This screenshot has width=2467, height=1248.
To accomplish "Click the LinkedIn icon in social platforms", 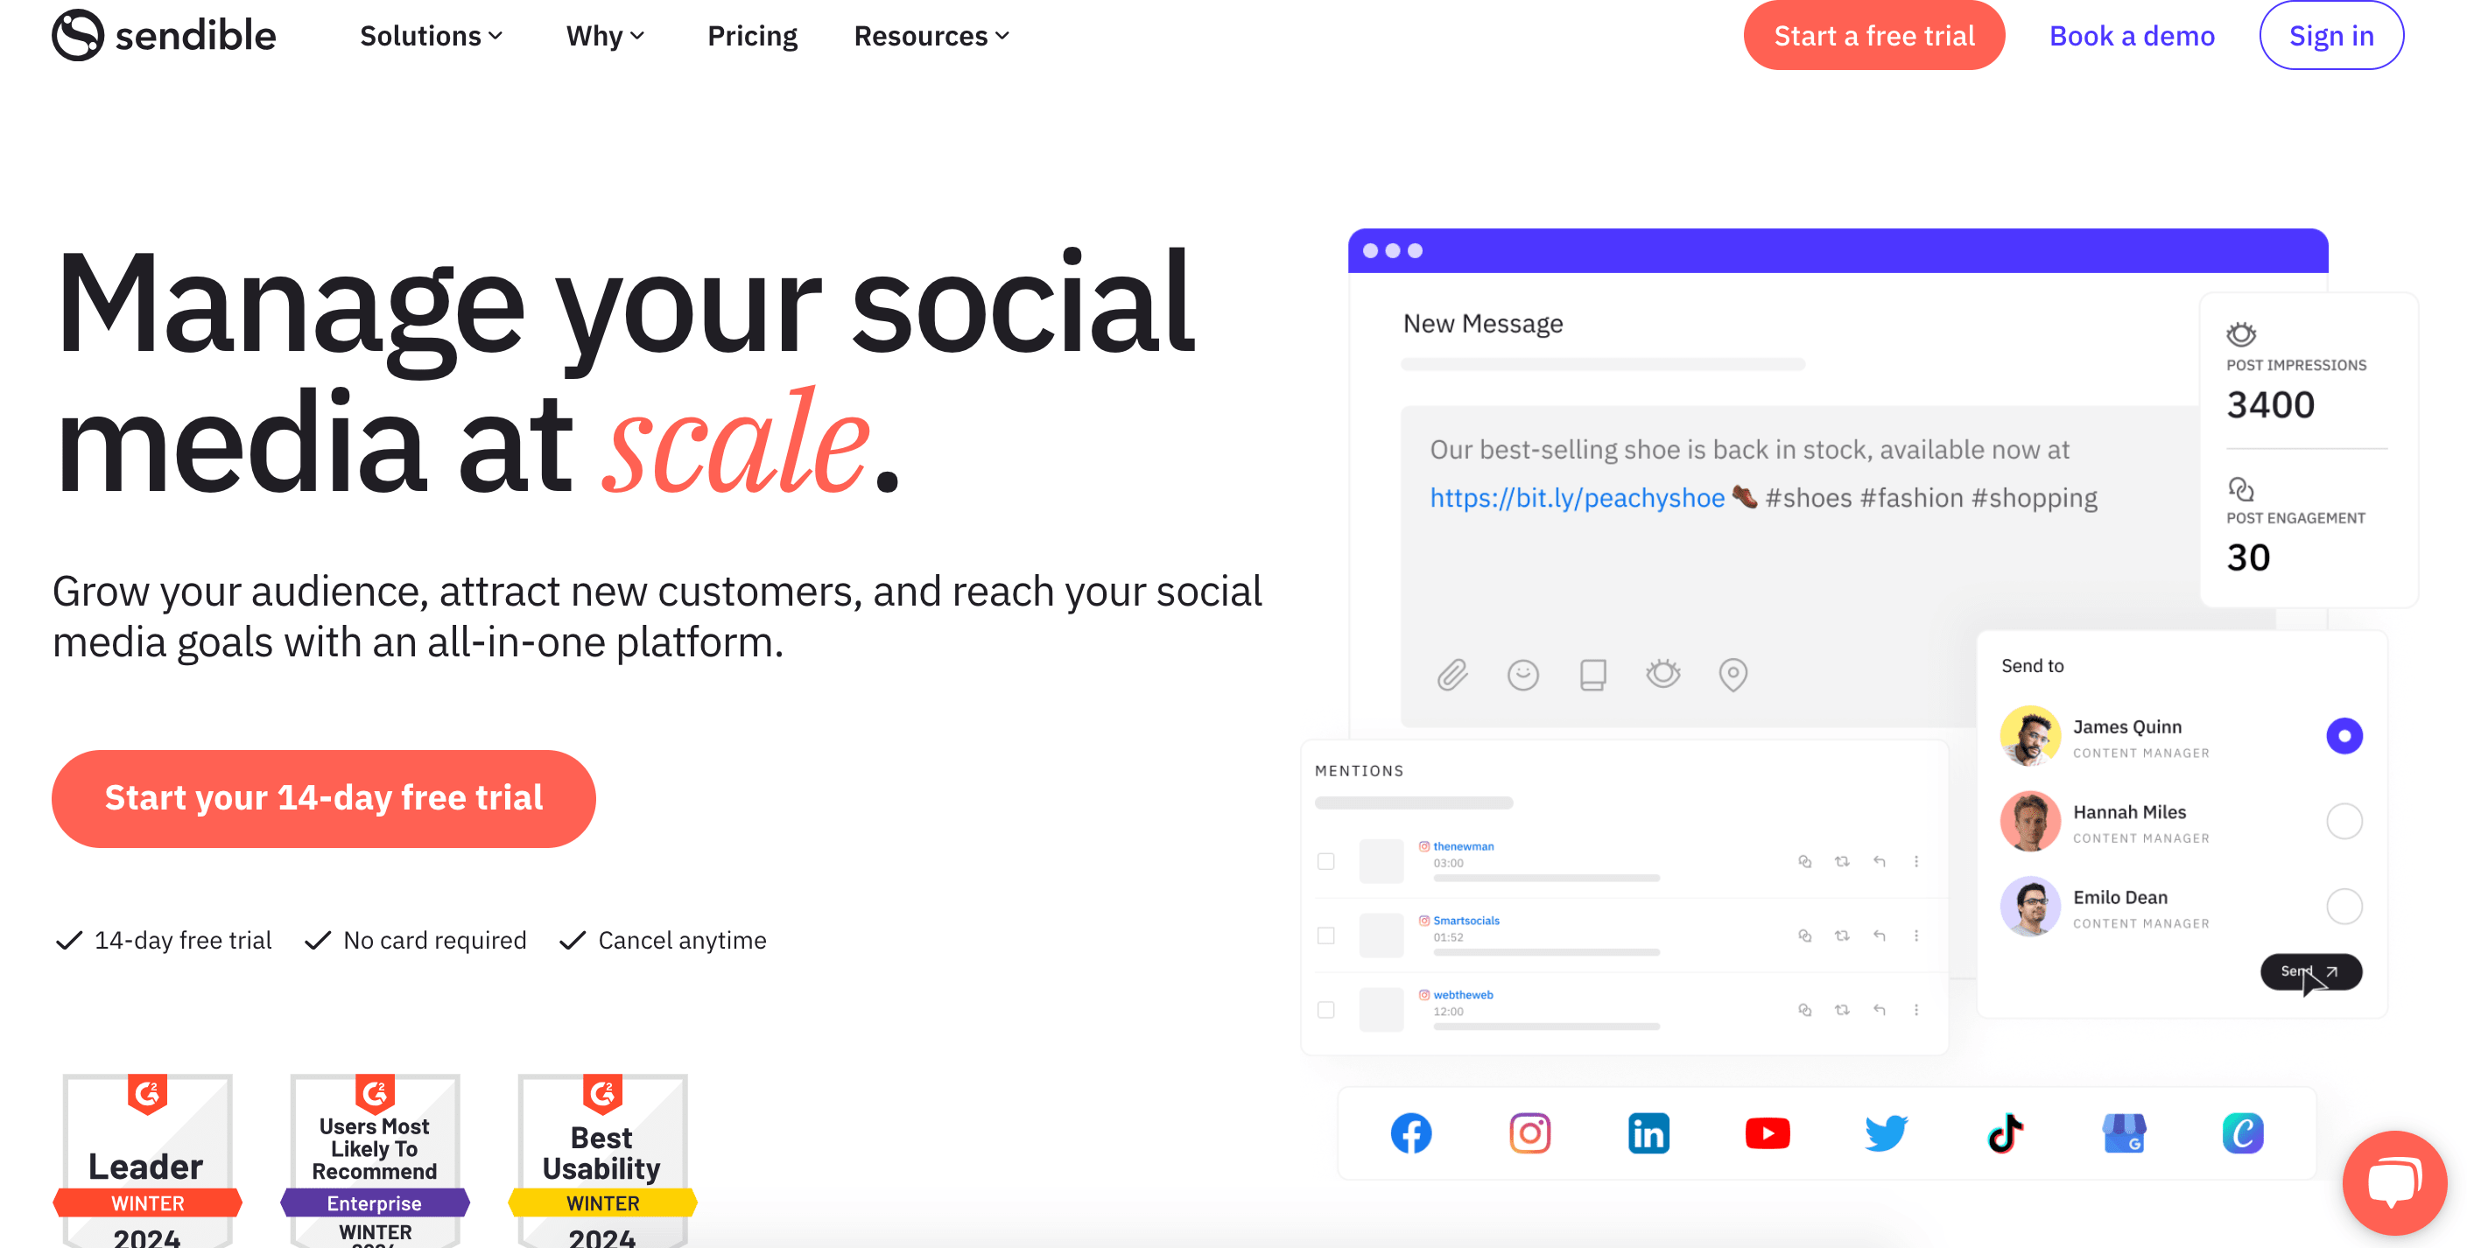I will [x=1648, y=1135].
